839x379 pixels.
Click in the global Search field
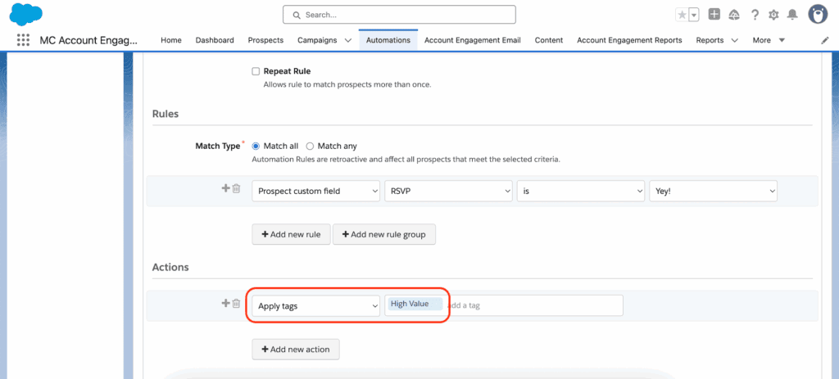click(x=399, y=15)
